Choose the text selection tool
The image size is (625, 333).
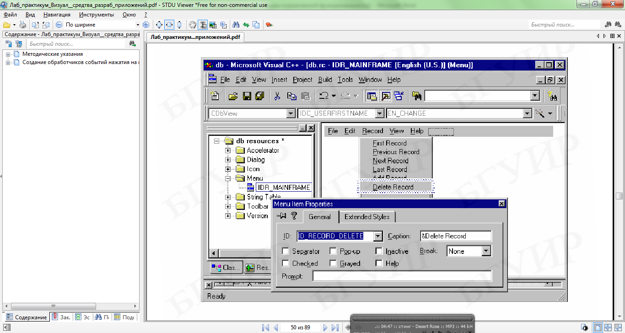point(203,25)
